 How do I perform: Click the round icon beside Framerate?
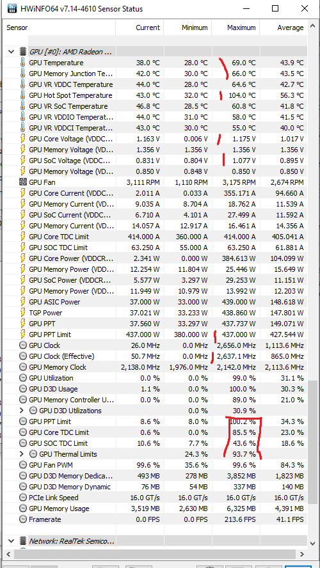pos(23,519)
